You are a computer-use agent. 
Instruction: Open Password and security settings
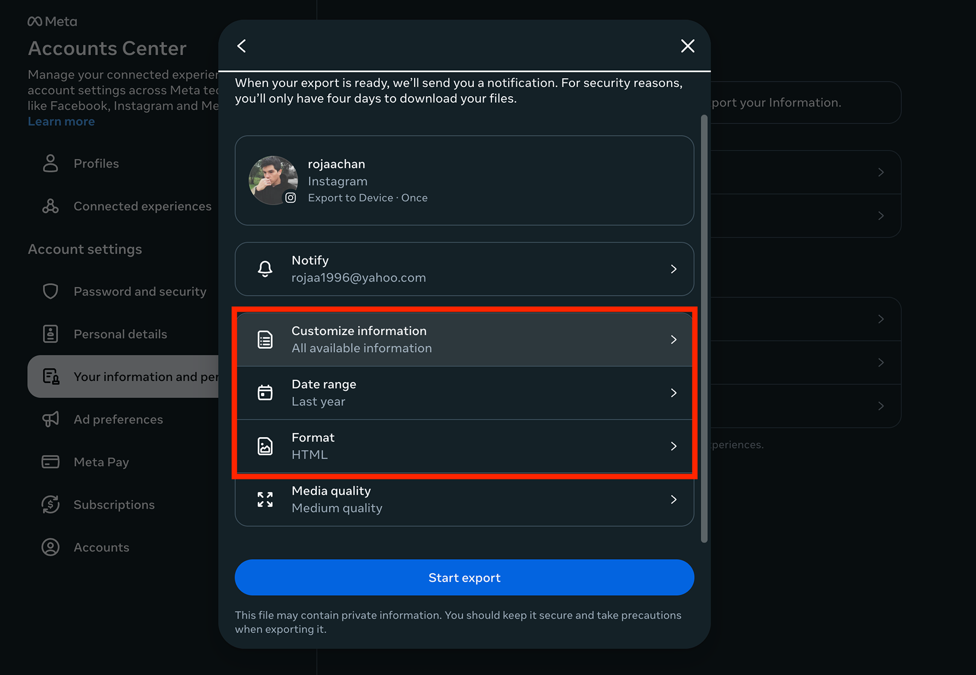140,291
